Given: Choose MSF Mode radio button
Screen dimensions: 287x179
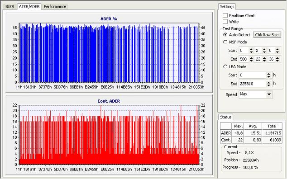Looking at the screenshot, I should (225, 42).
